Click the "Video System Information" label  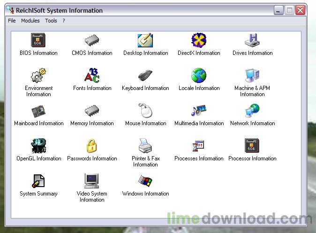click(x=92, y=196)
